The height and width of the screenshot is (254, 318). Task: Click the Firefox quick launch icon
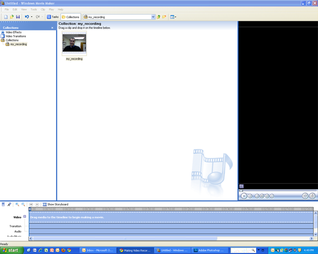tap(63, 250)
